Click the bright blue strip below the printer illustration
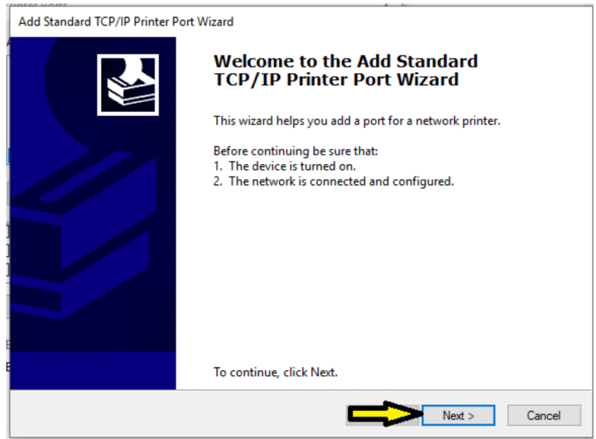Viewport: 596px width, 439px height. click(93, 370)
